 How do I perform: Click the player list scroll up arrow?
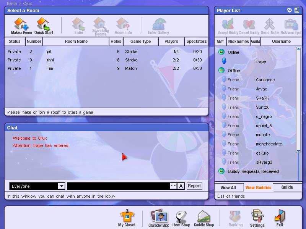(x=298, y=49)
